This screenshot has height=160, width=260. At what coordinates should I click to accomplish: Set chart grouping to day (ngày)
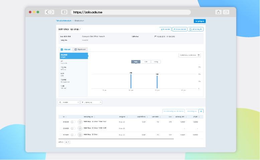136,62
